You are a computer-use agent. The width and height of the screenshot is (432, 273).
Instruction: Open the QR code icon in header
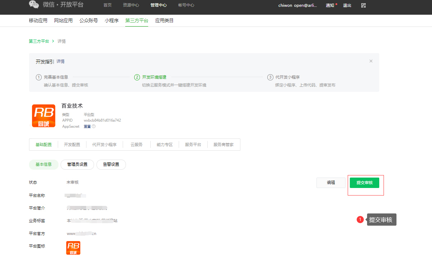pos(363,5)
